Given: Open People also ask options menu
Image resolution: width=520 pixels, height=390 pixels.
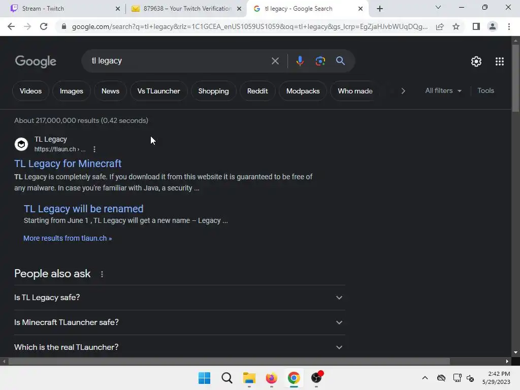Looking at the screenshot, I should click(102, 274).
